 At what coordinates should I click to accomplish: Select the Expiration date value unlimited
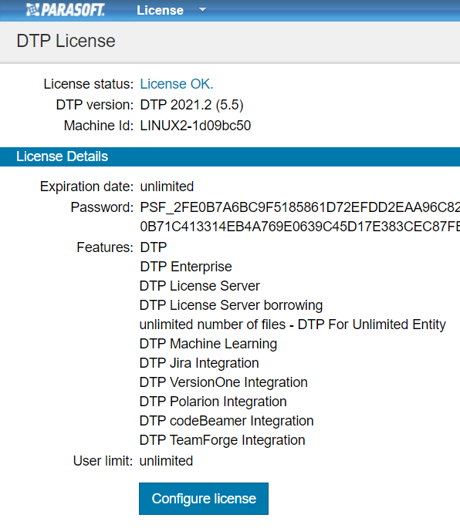(x=167, y=187)
